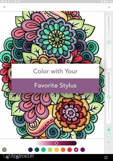Redo the last stroke

(109, 148)
